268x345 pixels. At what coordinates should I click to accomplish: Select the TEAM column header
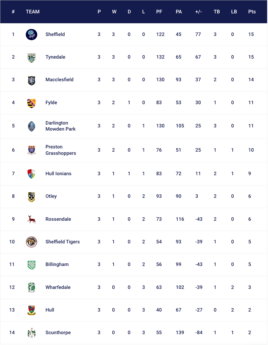tap(33, 12)
